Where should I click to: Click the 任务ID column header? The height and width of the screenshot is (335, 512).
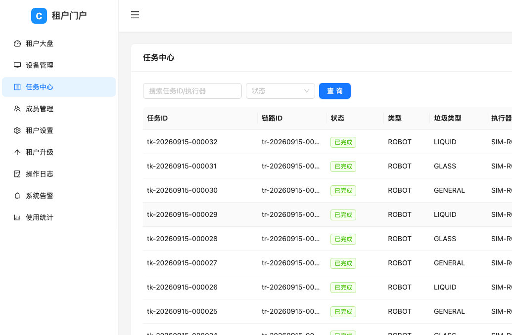[200, 118]
